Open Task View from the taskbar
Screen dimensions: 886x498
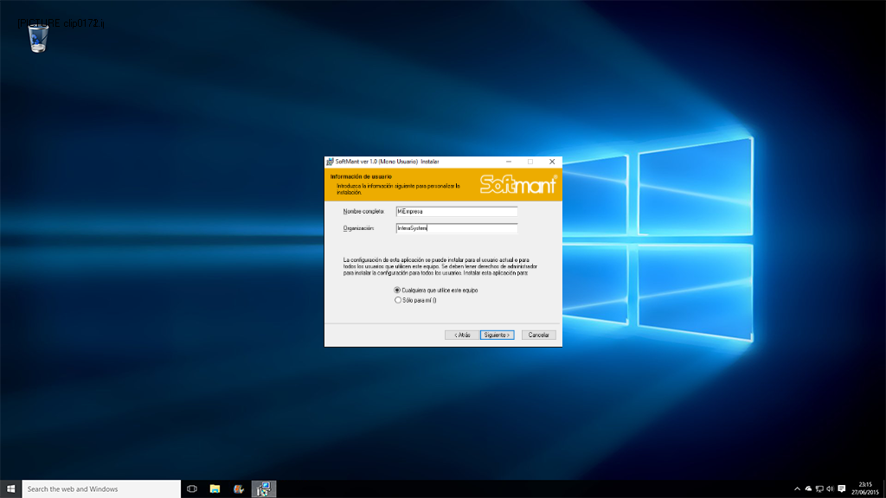click(192, 488)
